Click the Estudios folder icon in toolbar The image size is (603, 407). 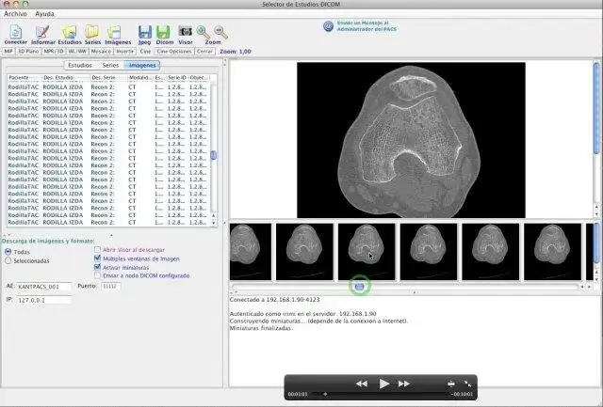tap(70, 34)
